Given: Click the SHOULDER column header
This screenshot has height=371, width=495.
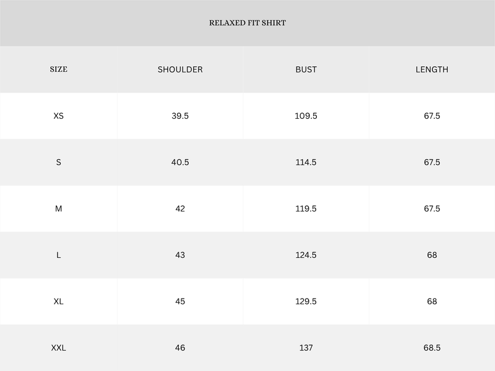Looking at the screenshot, I should point(180,69).
